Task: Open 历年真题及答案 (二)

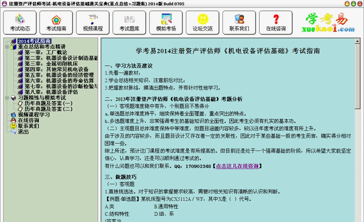Action: pyautogui.click(x=49, y=109)
